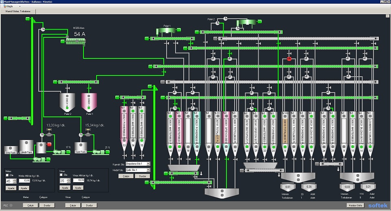Increase the Vinas 35 spinner value
Viewport: 391px width, 211px height.
coord(68,179)
